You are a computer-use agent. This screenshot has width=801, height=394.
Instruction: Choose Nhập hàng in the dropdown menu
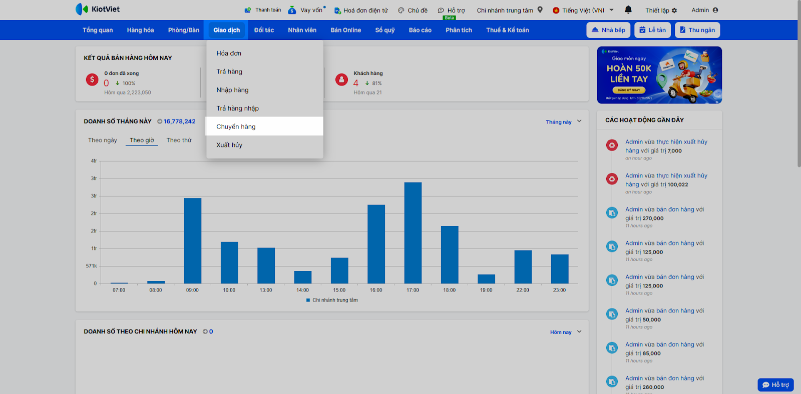click(265, 90)
